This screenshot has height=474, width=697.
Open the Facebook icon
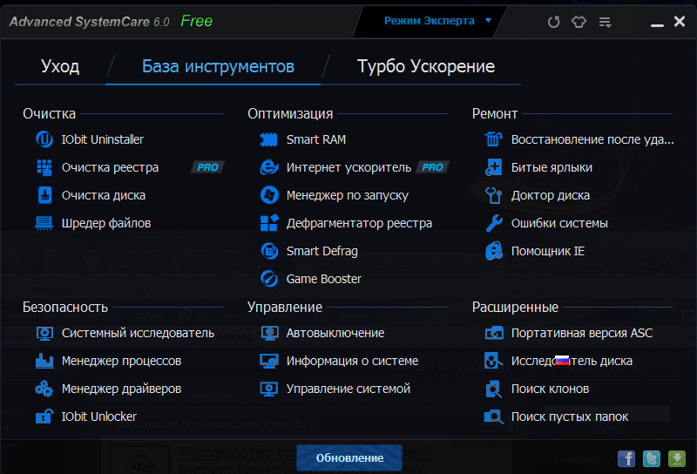click(626, 458)
